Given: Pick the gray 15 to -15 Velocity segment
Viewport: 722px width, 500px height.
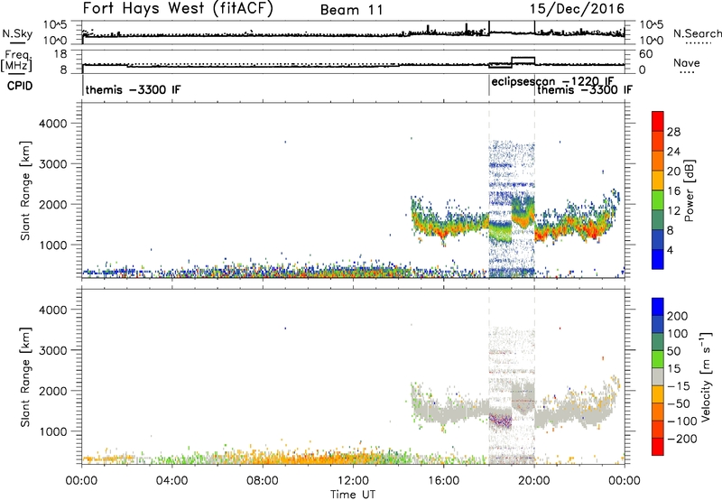Looking at the screenshot, I should click(658, 377).
